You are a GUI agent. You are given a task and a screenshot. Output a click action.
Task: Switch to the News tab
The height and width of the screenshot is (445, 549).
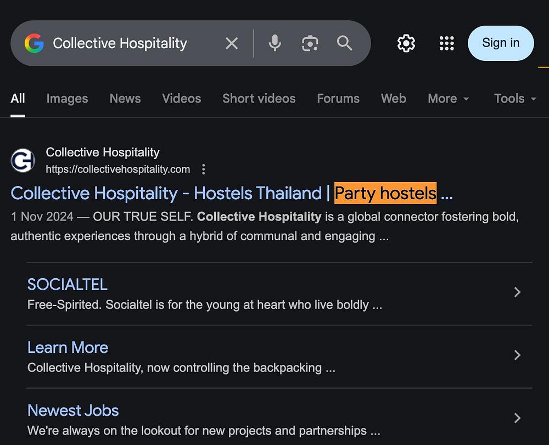click(x=125, y=99)
